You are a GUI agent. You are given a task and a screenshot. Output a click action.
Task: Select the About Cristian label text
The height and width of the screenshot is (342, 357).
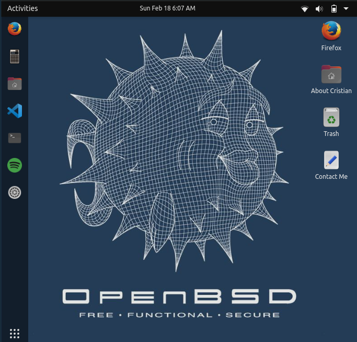(331, 90)
